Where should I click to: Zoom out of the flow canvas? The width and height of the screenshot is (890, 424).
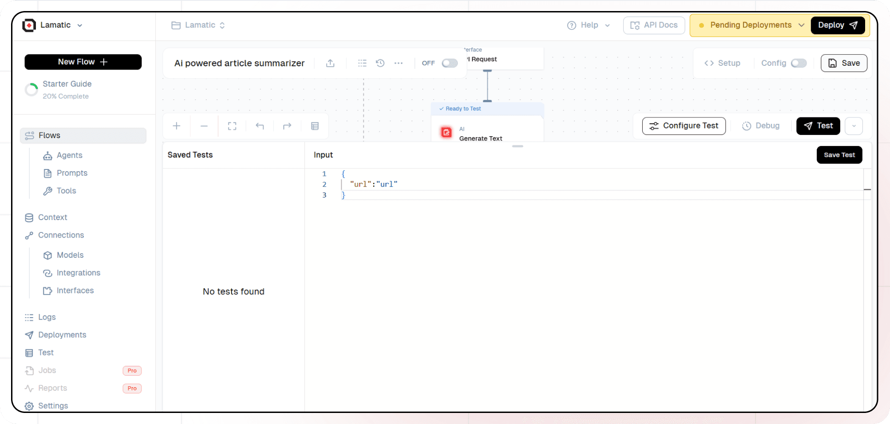coord(204,126)
